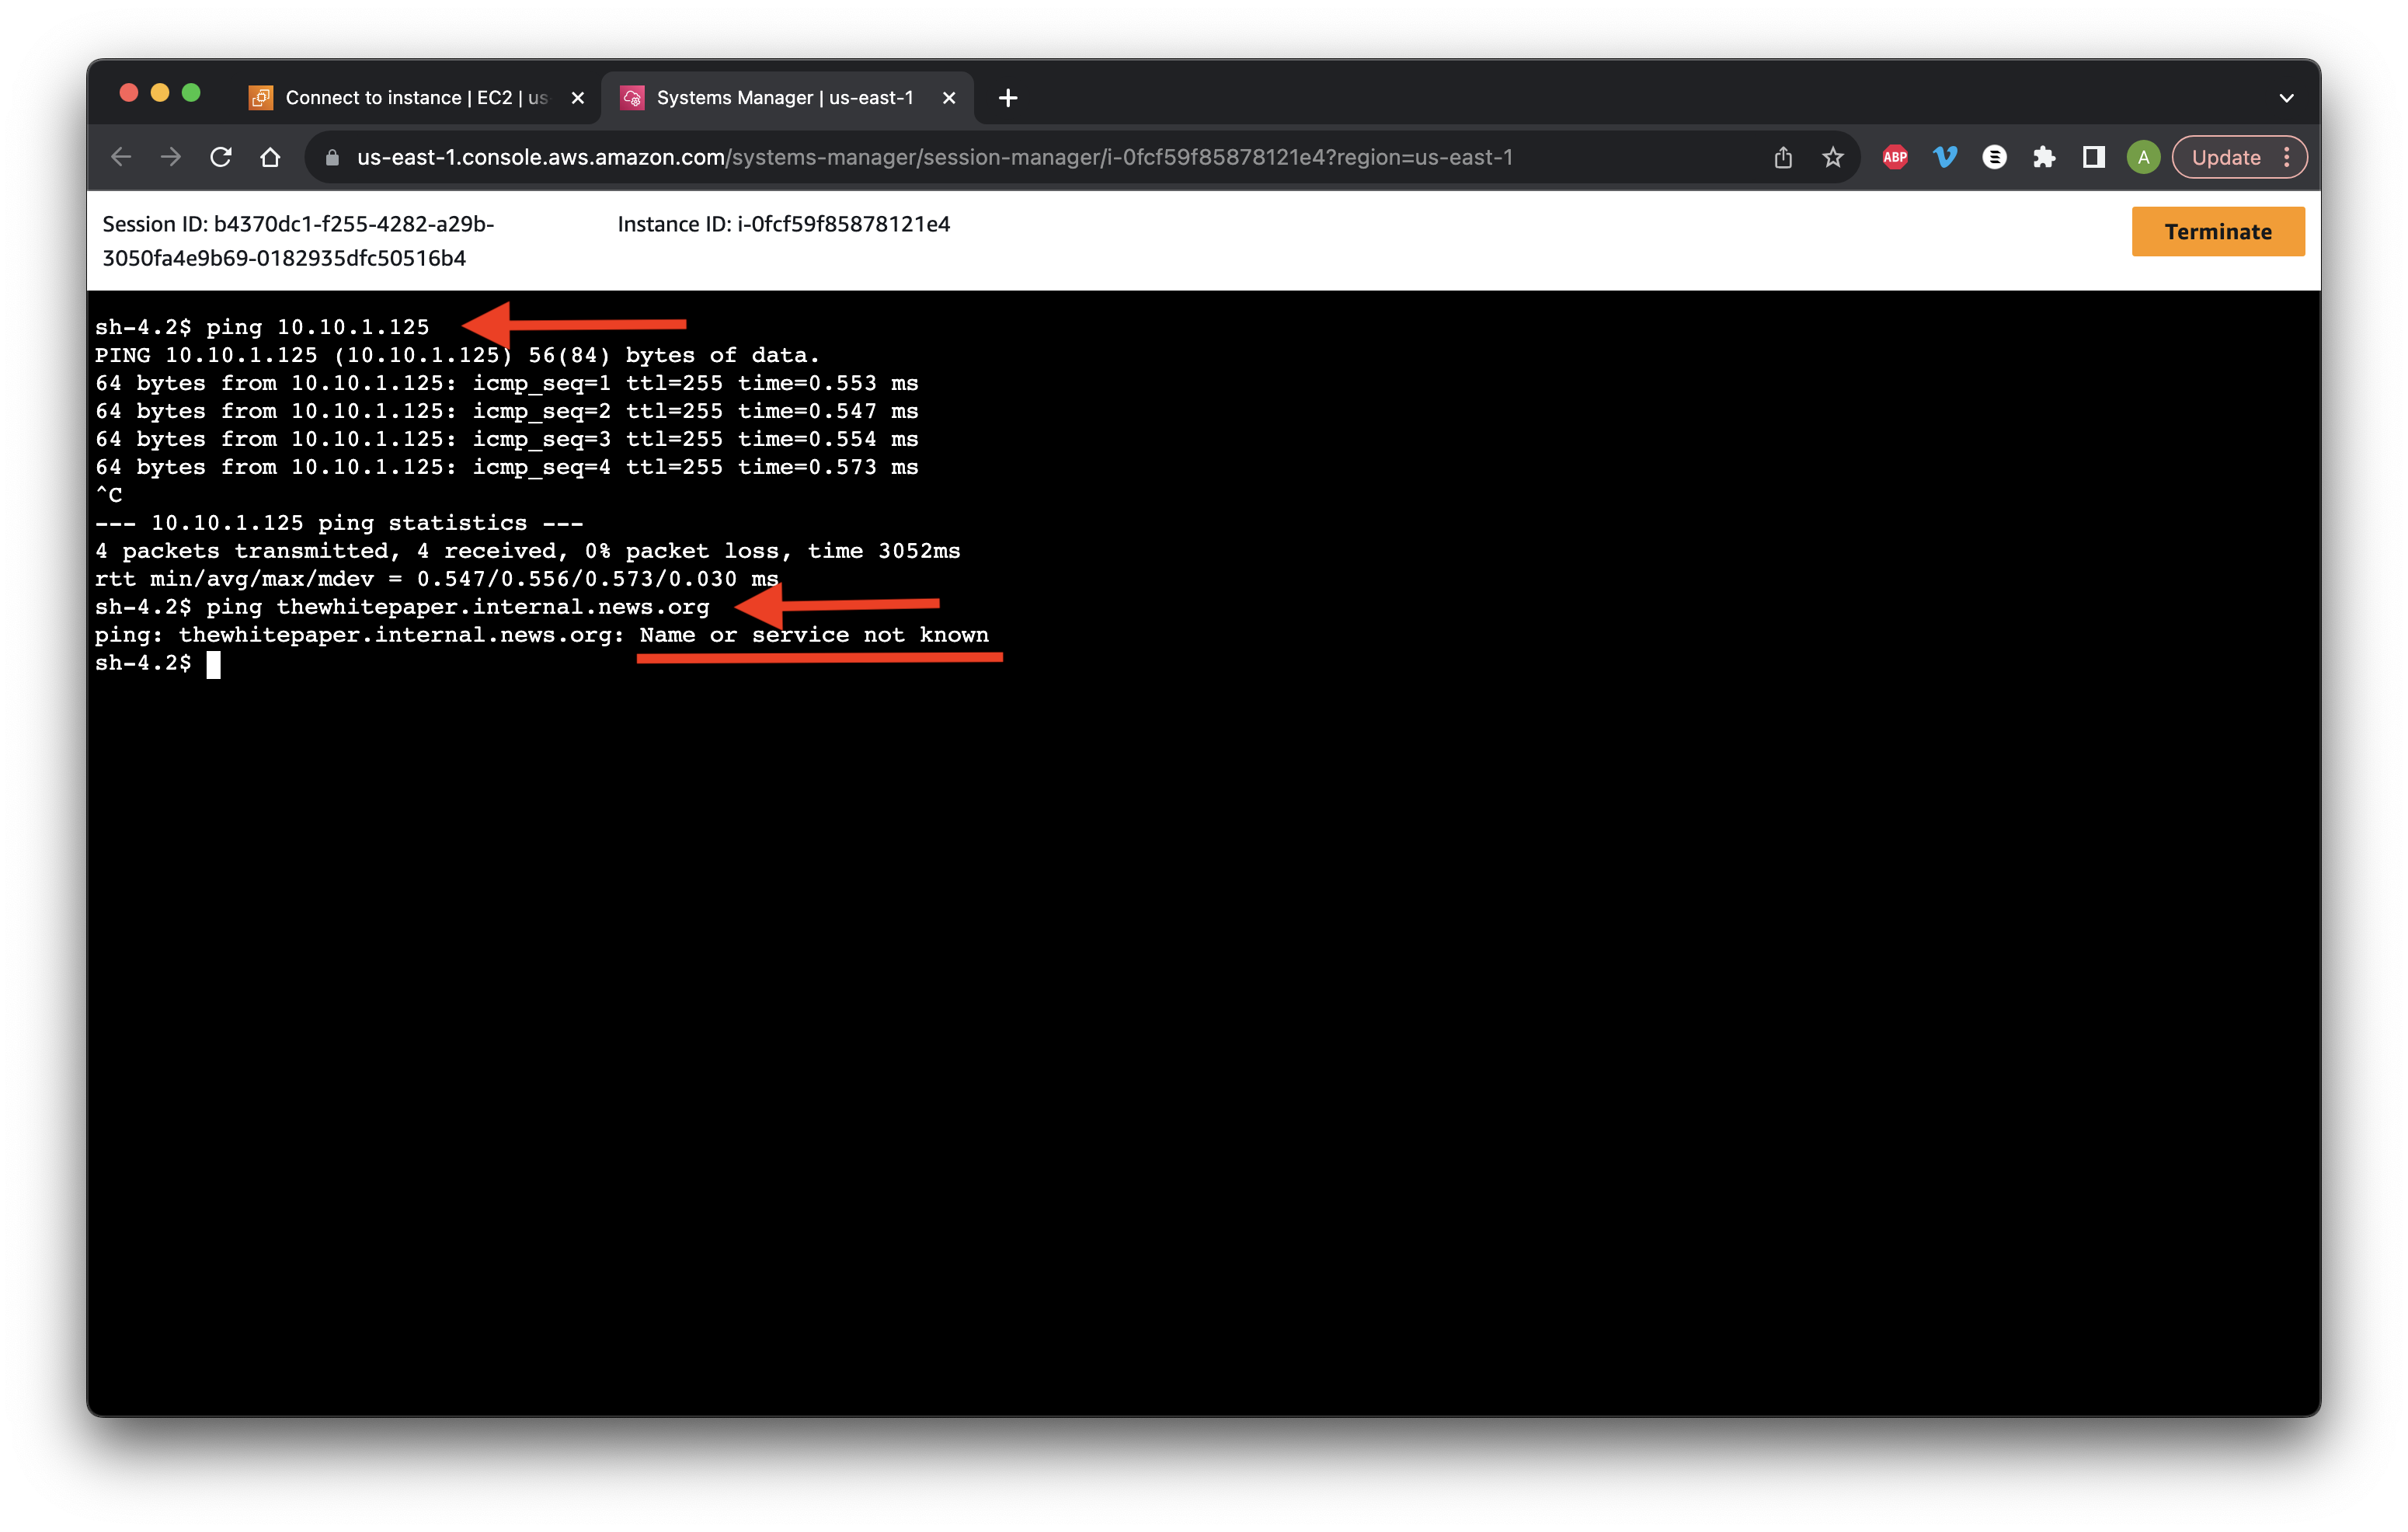This screenshot has width=2408, height=1532.
Task: Click the 'Name or service not known' error
Action: tap(814, 635)
